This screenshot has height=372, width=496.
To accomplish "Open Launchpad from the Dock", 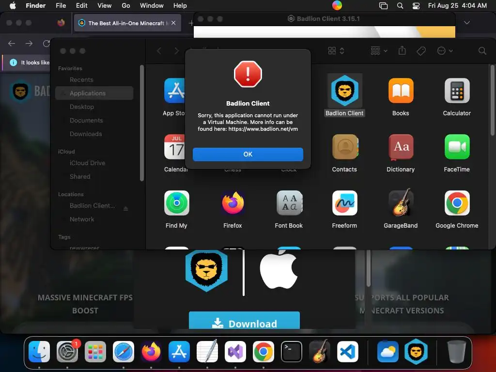I will (x=95, y=352).
